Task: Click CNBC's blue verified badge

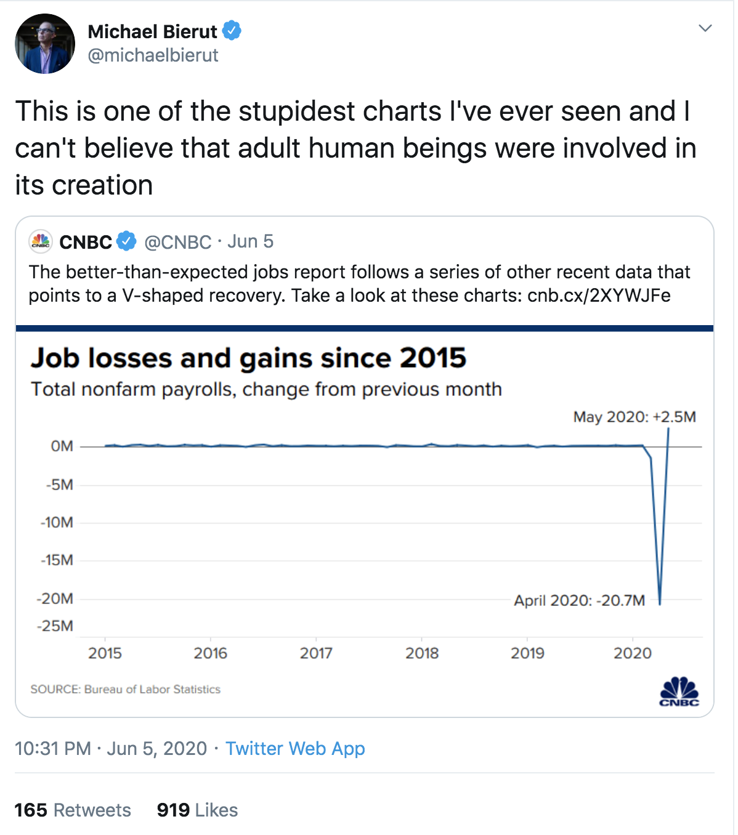Action: 126,241
